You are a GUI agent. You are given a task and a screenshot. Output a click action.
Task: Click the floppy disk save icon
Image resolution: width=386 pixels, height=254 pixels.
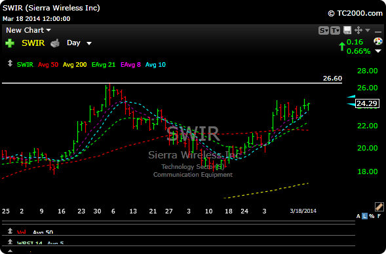point(347,30)
